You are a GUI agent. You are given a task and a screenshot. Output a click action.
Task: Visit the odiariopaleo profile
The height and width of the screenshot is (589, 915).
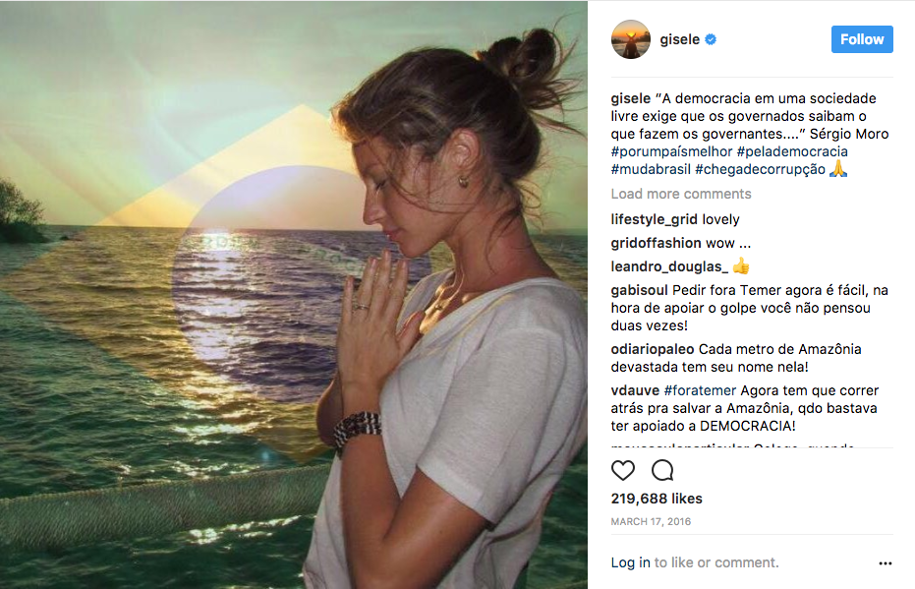tap(653, 349)
